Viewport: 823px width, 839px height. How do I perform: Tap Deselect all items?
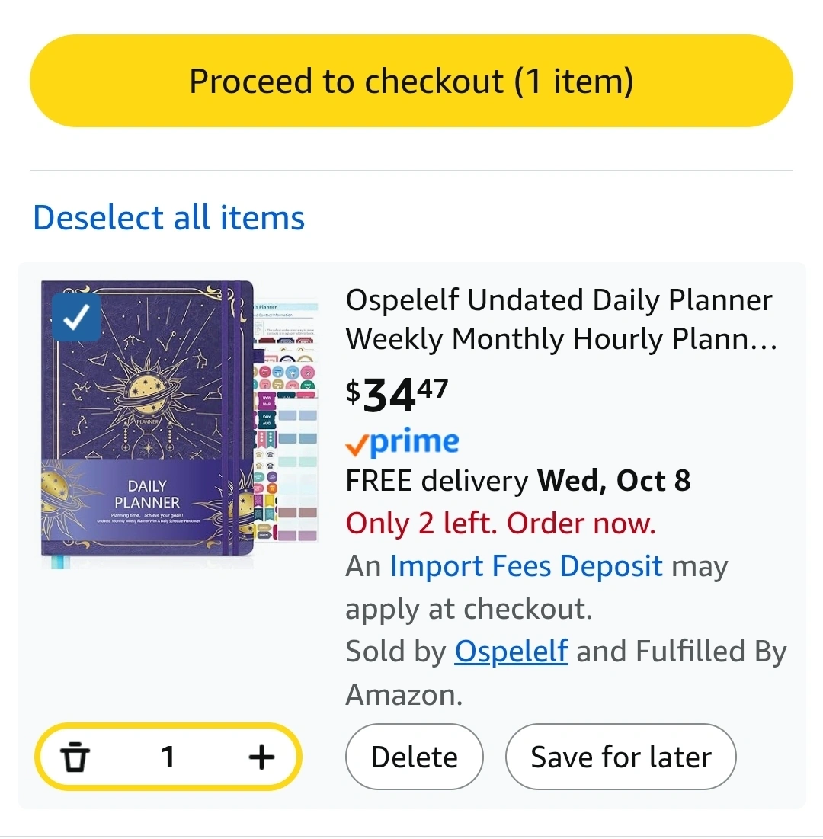pos(168,218)
